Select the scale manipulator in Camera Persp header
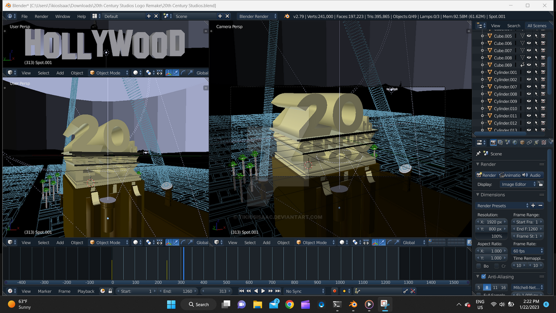 [x=396, y=243]
